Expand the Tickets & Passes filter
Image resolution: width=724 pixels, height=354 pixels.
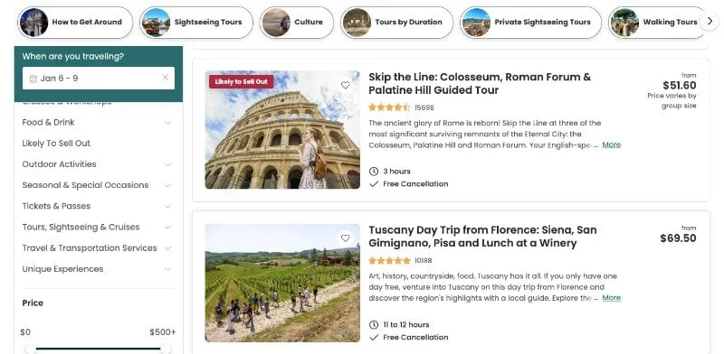[97, 206]
